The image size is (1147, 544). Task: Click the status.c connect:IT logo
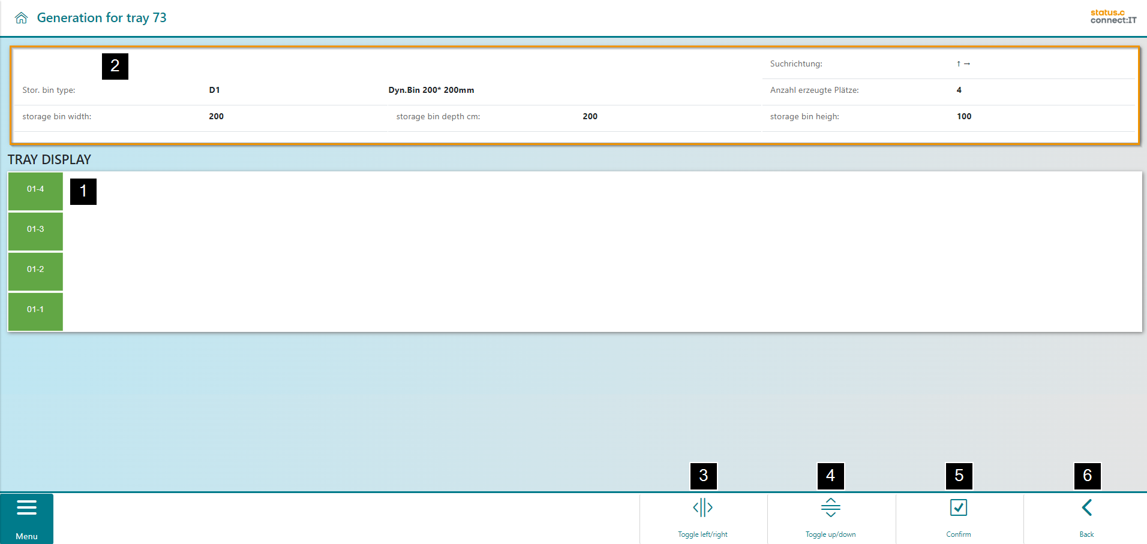pos(1113,16)
